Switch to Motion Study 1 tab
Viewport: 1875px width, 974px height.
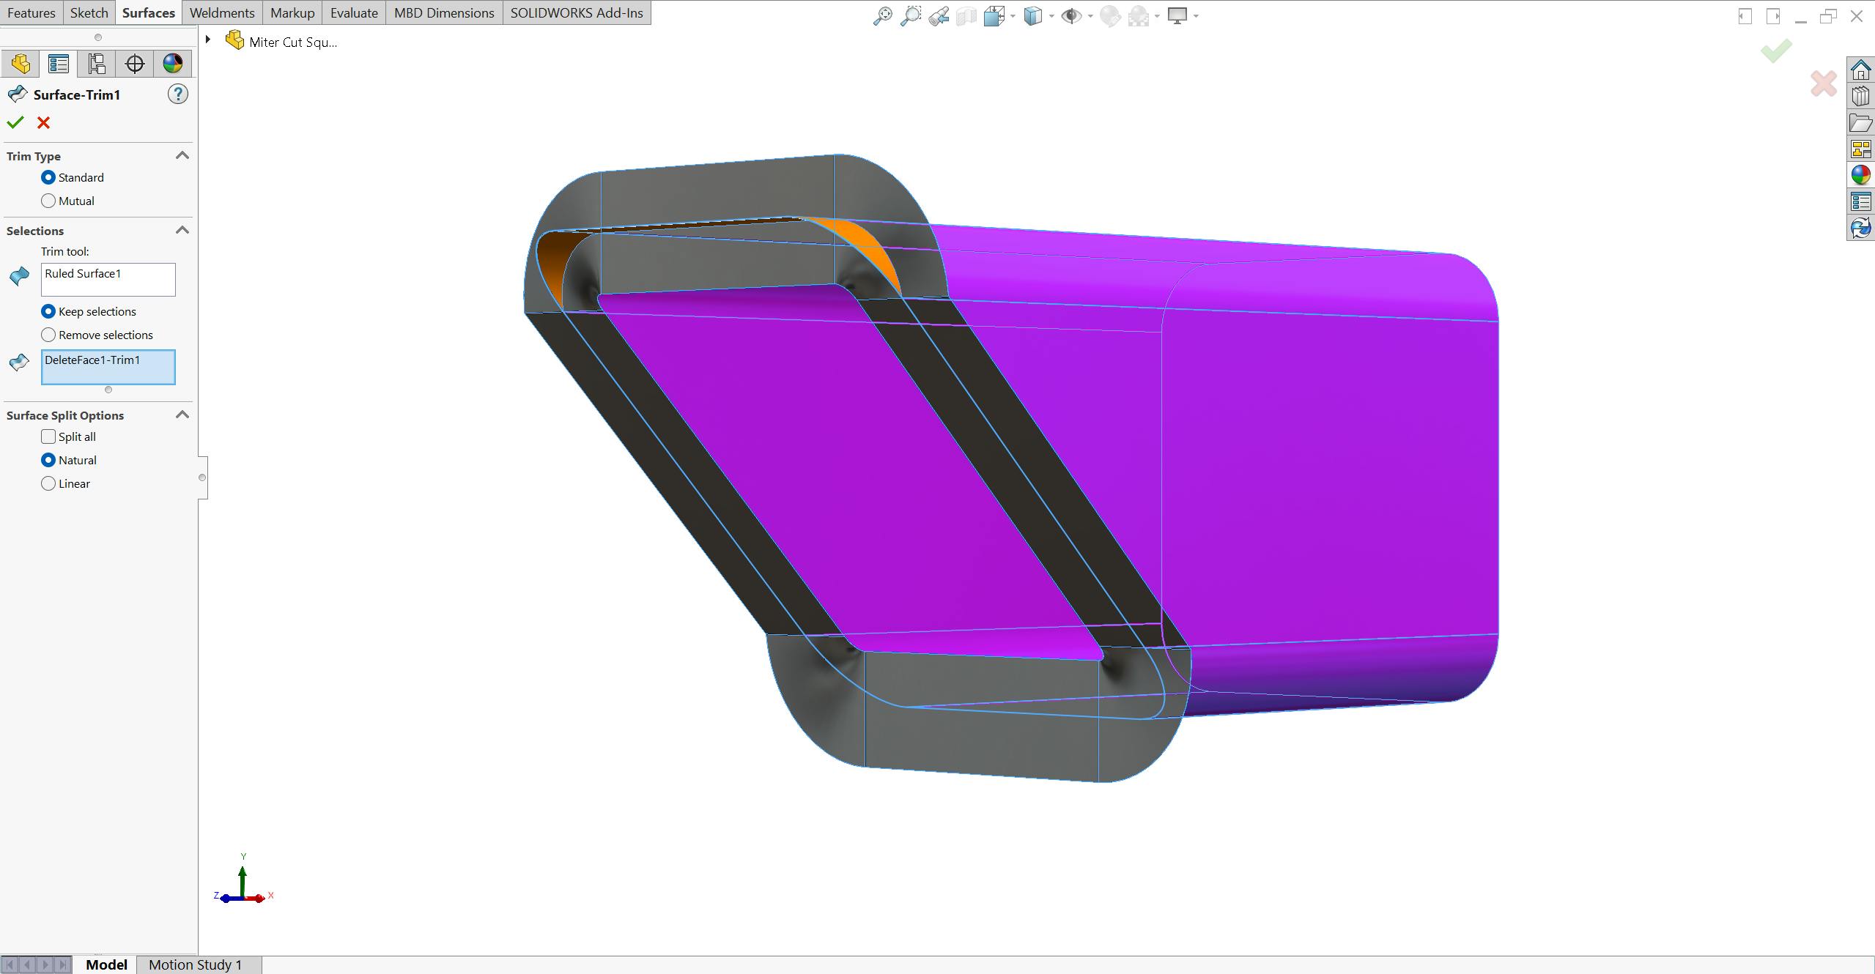point(195,964)
